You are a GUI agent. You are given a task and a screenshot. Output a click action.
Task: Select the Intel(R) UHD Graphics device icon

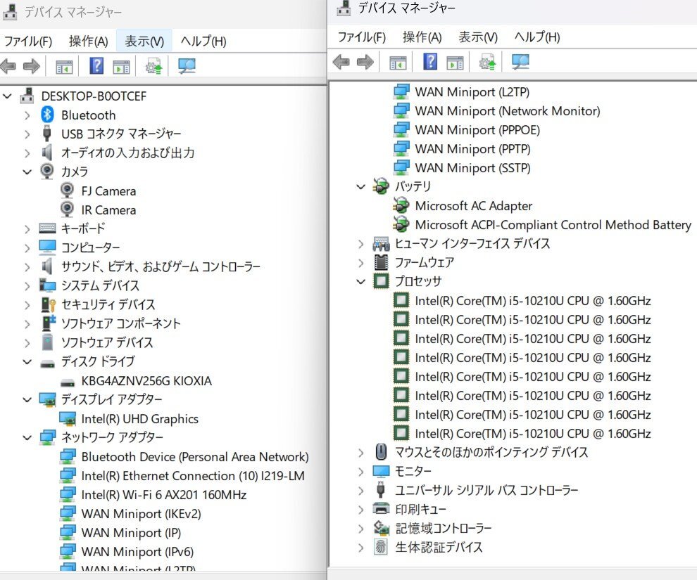click(x=66, y=418)
